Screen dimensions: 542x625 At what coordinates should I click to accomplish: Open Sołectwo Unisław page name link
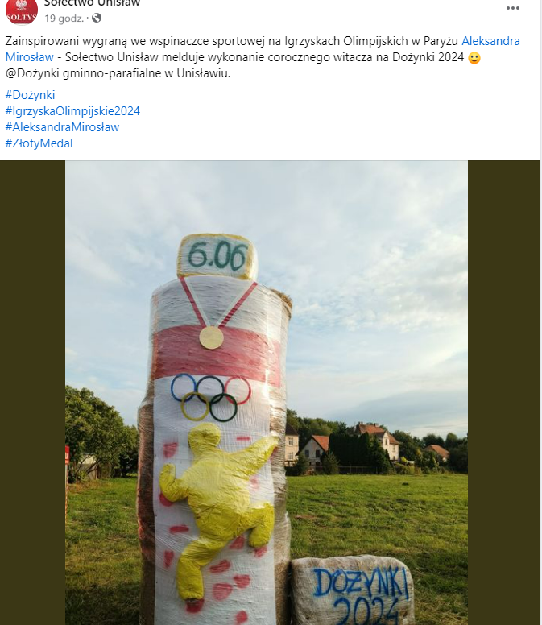point(92,3)
